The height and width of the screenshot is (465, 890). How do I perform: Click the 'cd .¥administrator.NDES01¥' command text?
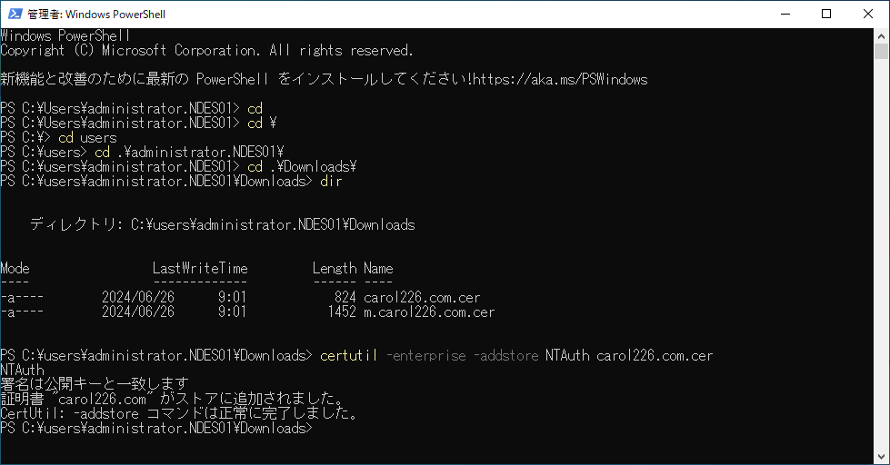(x=189, y=152)
